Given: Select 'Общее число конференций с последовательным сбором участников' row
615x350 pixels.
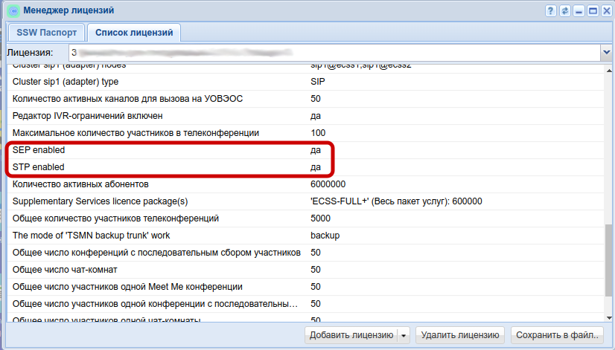Looking at the screenshot, I should [x=305, y=253].
